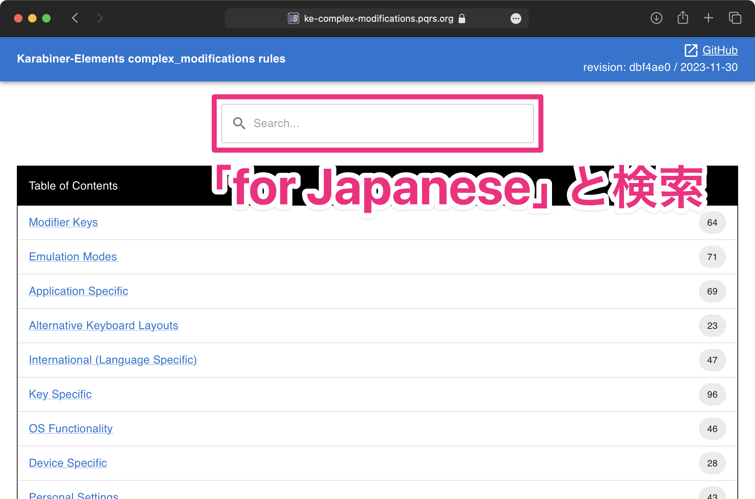This screenshot has height=499, width=755.
Task: Show tab overview with tabs icon
Action: (x=735, y=18)
